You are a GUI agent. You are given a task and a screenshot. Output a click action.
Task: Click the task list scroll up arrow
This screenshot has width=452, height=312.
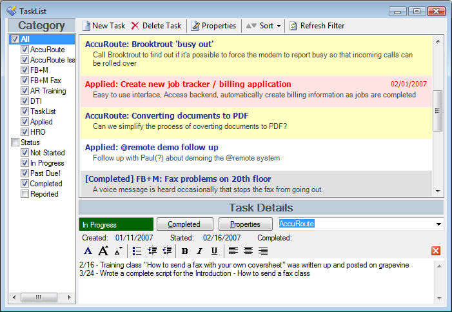point(438,41)
